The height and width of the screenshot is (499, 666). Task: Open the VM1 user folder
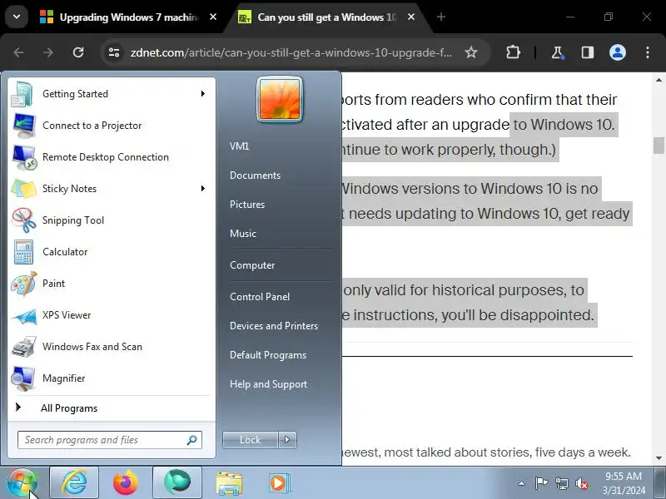coord(239,146)
